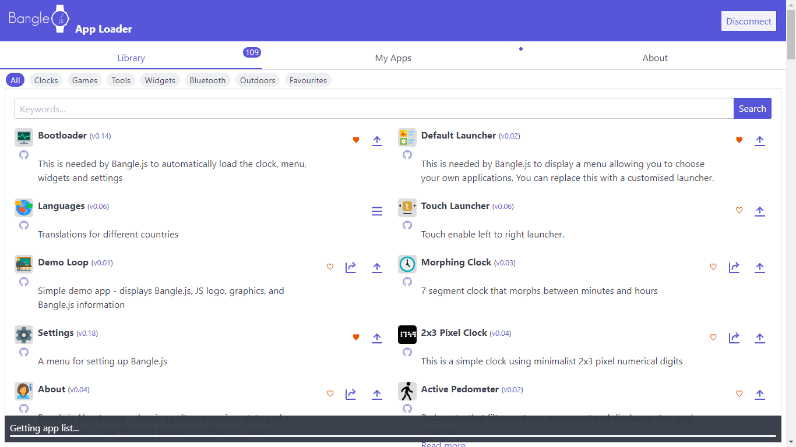Upload the Bootloader app to watch
796x447 pixels.
[377, 140]
